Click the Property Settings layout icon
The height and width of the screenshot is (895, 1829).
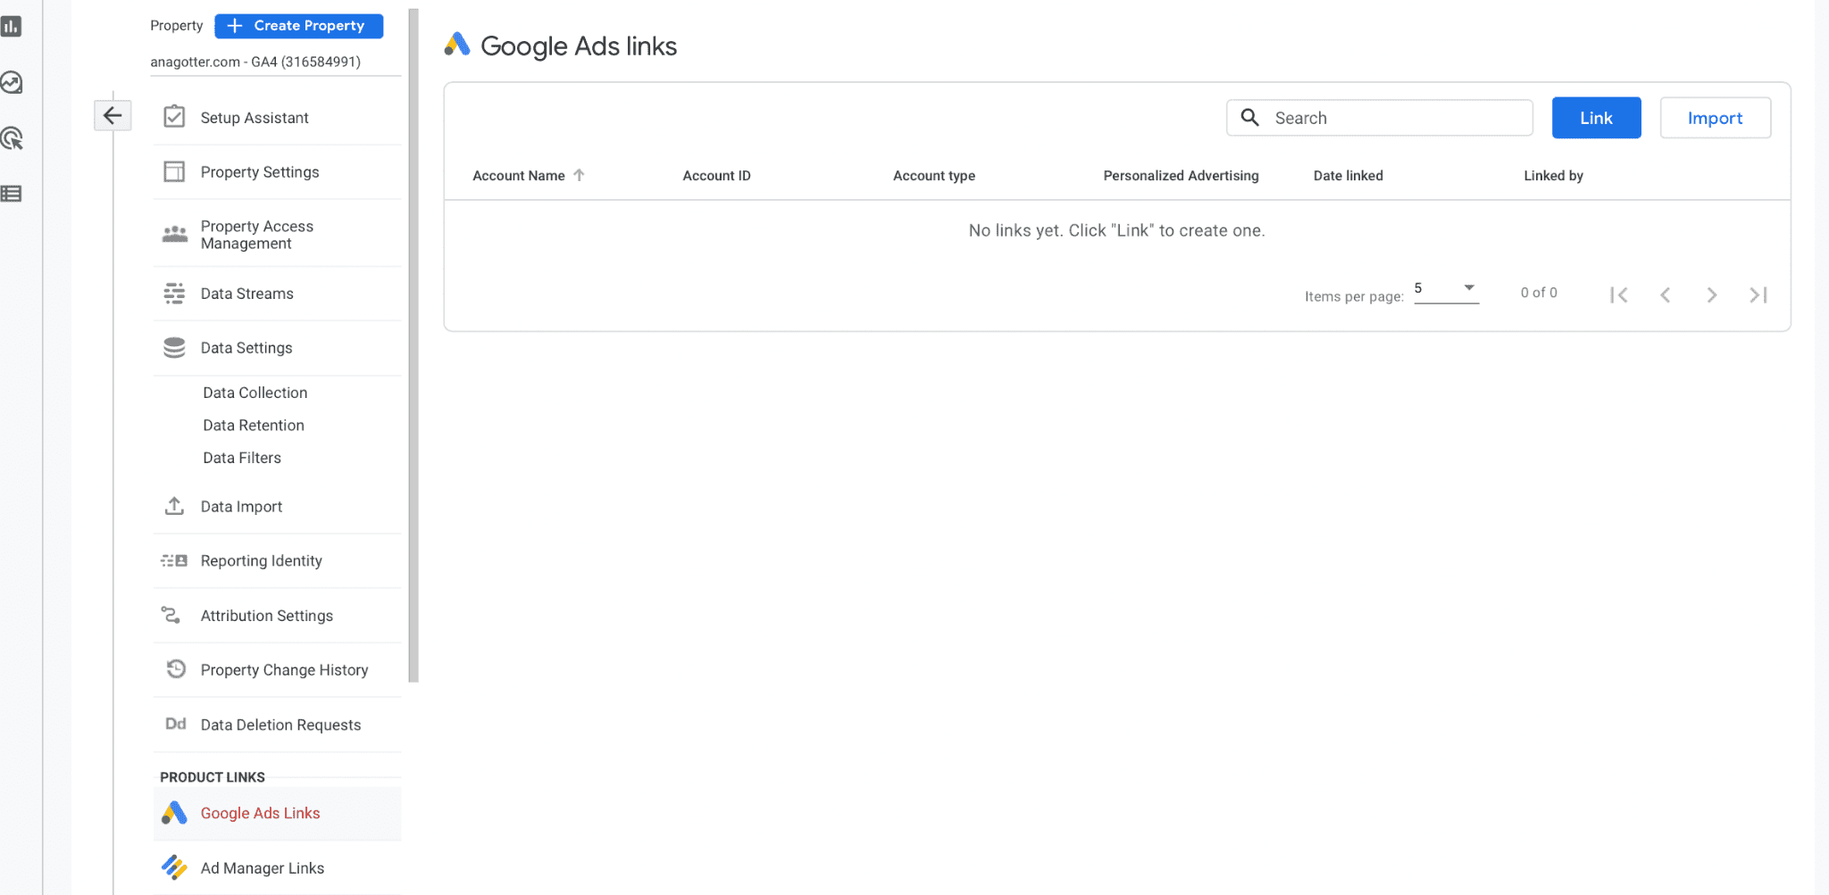[174, 171]
